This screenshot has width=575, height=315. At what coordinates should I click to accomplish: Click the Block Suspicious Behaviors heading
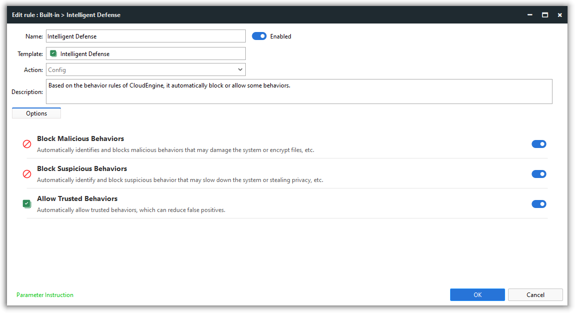point(82,168)
